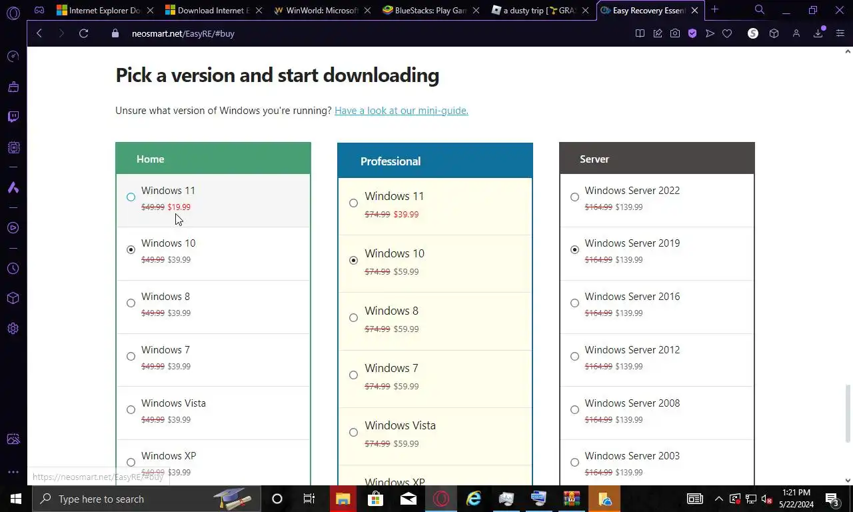Screen dimensions: 853x512
Task: Select Windows Server 2012 radio button
Action: (574, 357)
